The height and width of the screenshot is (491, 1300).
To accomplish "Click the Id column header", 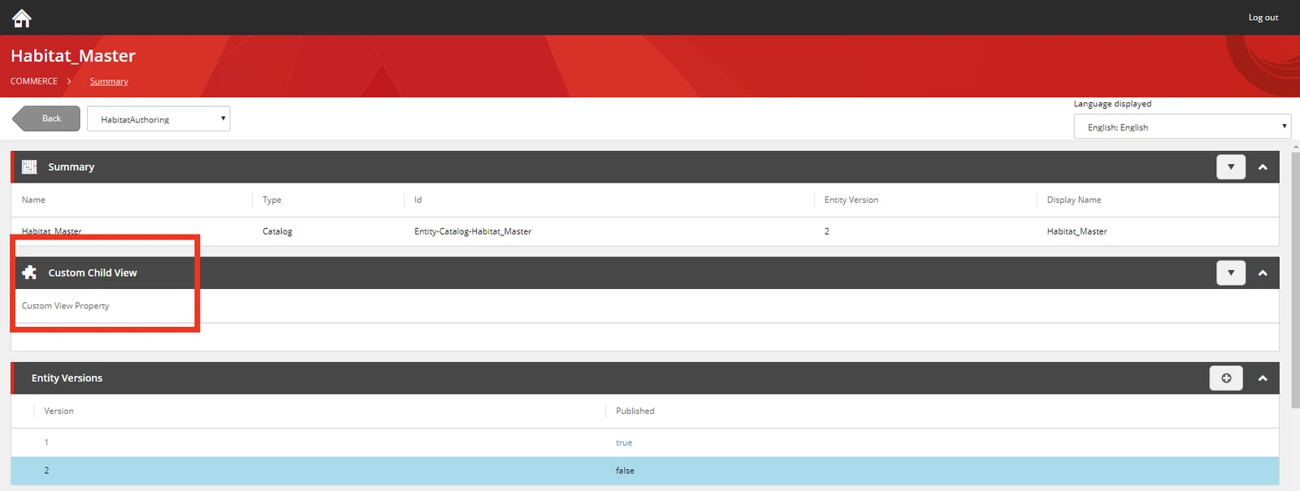I will (x=418, y=200).
